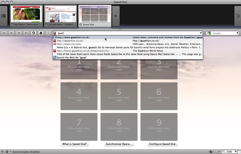241x154 pixels.
Task: Click the CNN page snippet about guards
Action: (x=130, y=47)
